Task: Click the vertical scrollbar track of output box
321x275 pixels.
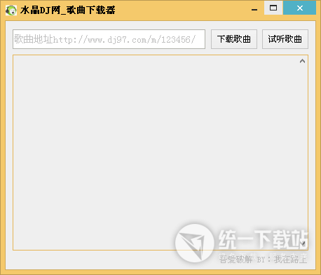Action: pyautogui.click(x=303, y=153)
